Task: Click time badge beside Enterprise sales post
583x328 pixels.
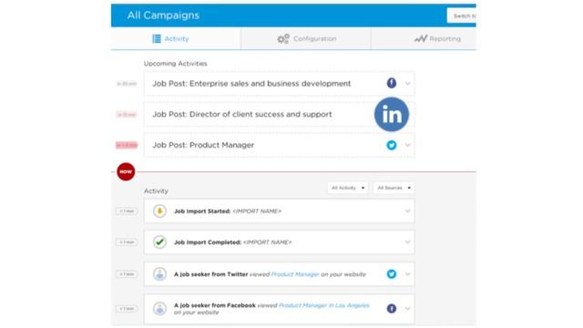Action: 127,84
